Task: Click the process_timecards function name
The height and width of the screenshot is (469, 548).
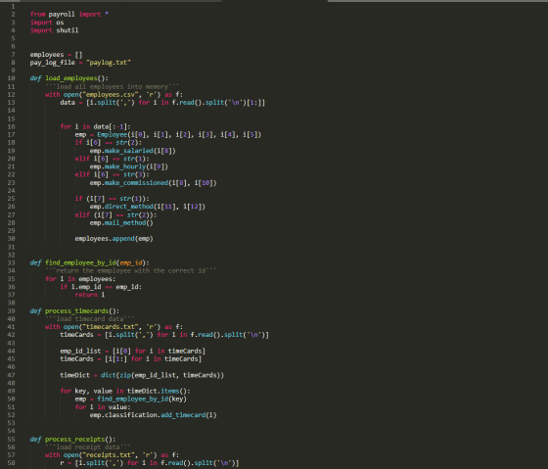Action: 77,311
